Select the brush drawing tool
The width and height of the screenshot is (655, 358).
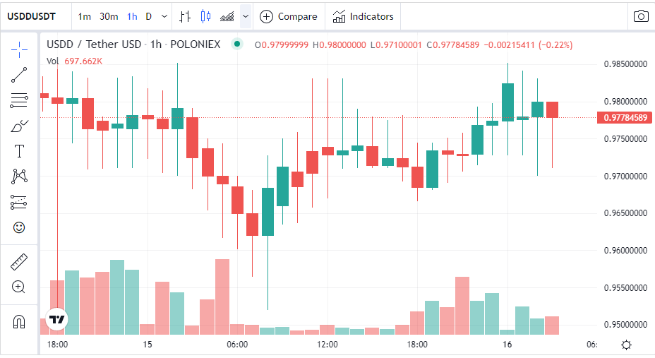coord(19,126)
